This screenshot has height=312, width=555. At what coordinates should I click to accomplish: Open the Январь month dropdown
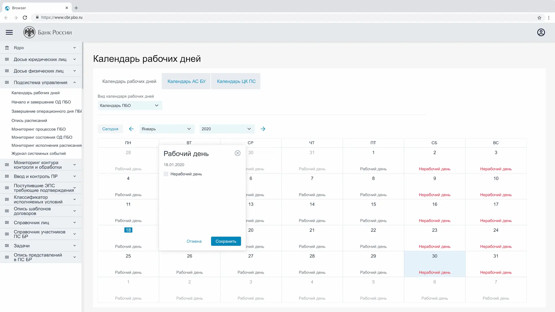166,129
